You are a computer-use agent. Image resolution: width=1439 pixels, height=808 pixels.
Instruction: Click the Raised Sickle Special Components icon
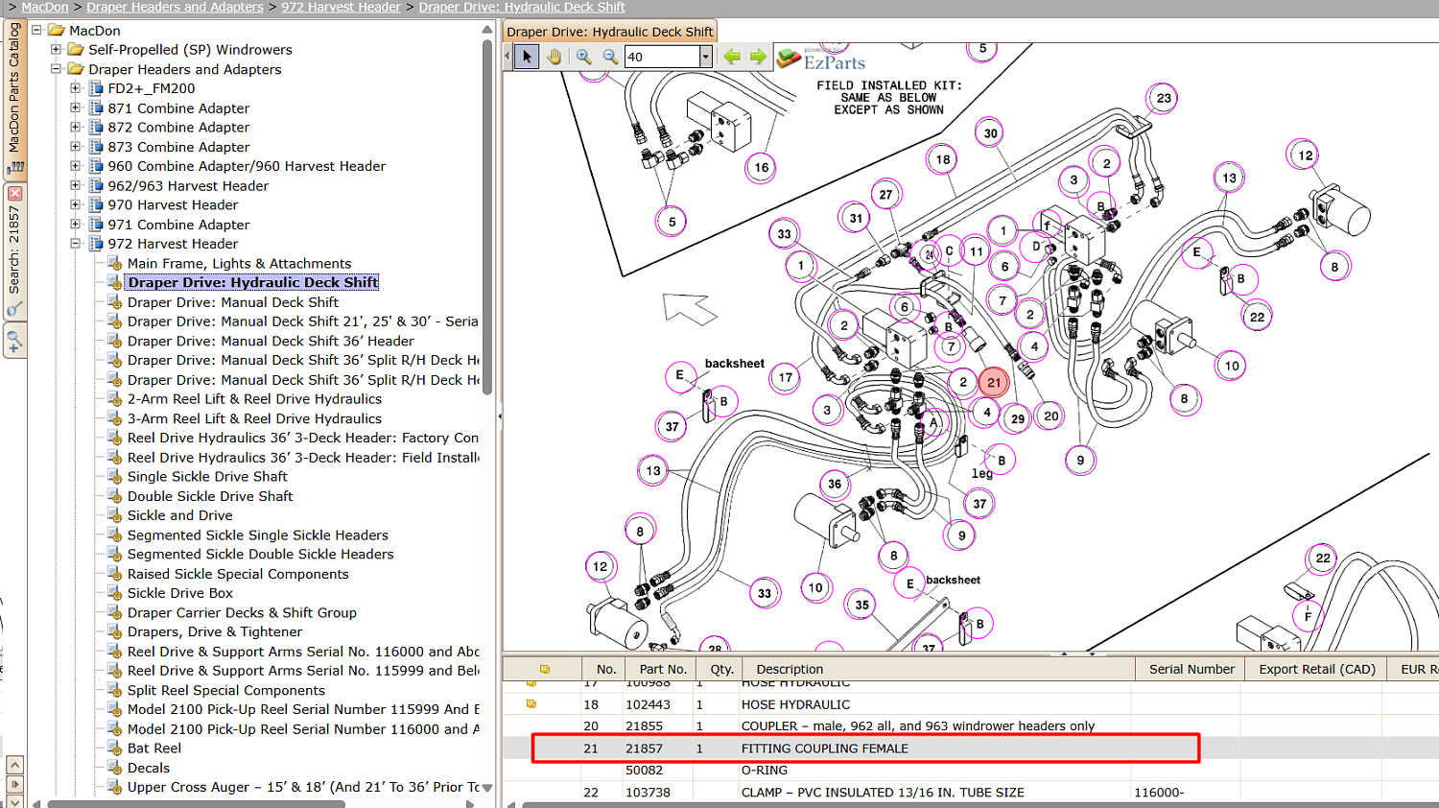click(x=115, y=574)
